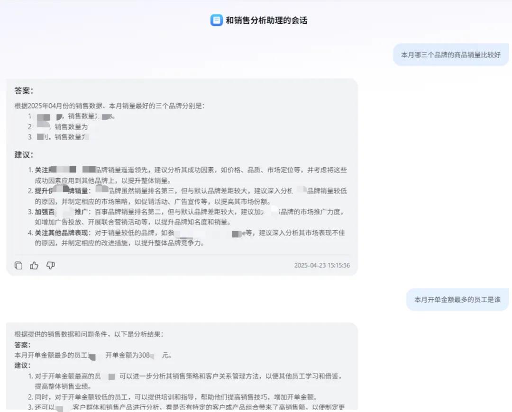
Task: Click the 建议: heading in the second reply
Action: click(x=22, y=366)
